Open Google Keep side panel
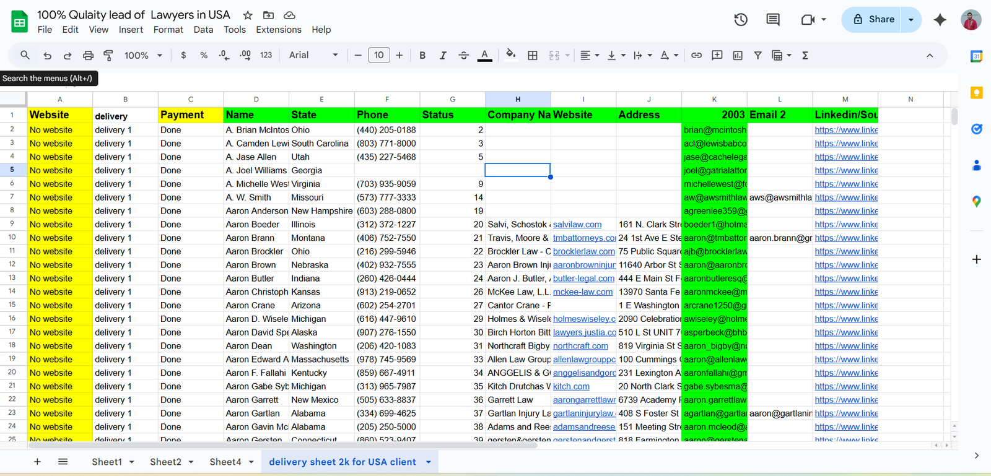 [x=977, y=93]
